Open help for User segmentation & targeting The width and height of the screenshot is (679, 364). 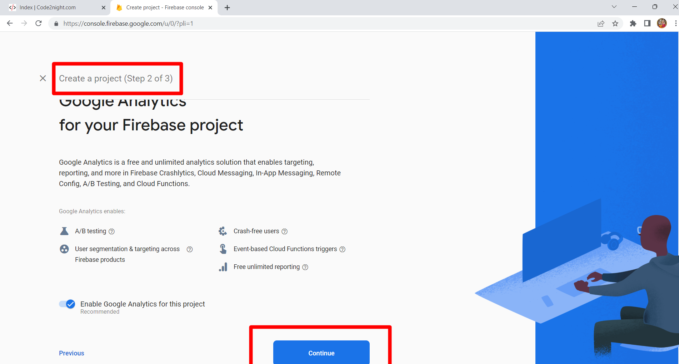tap(190, 249)
